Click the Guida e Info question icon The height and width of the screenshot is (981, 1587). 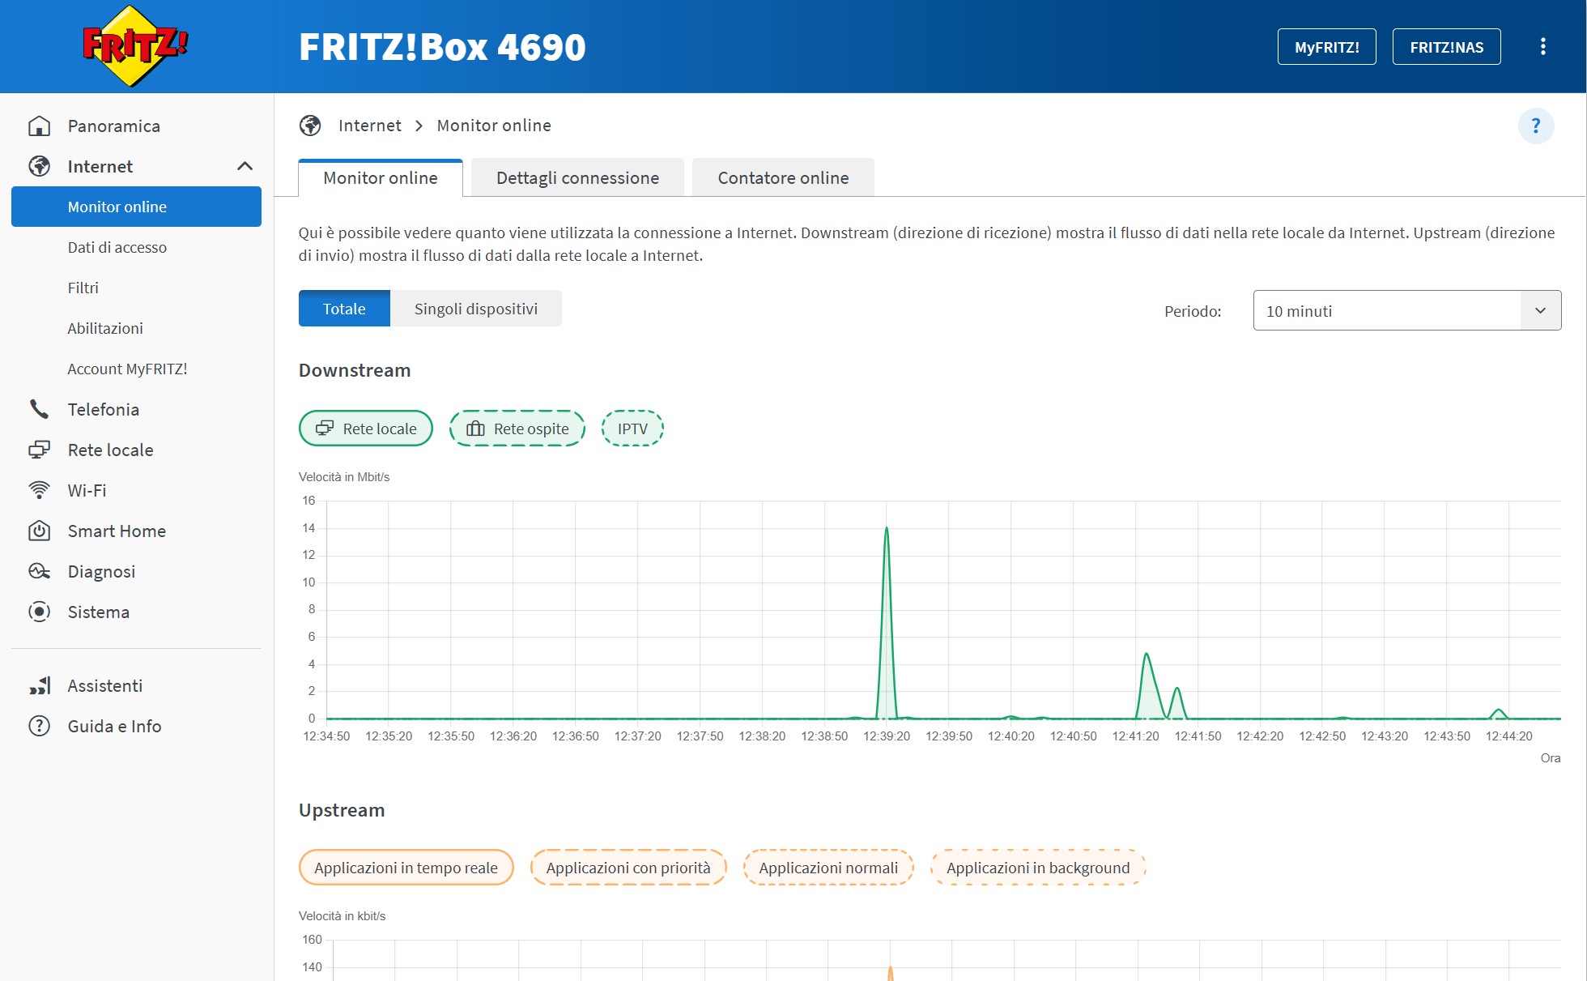click(39, 726)
